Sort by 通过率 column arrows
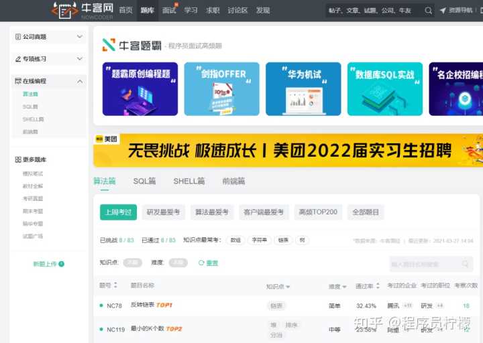The image size is (483, 343). (x=378, y=286)
